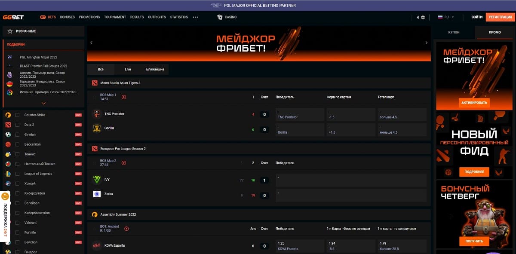Tick the Настольный Теннис checkbox
Screen dimensions: 516x254
point(18,164)
